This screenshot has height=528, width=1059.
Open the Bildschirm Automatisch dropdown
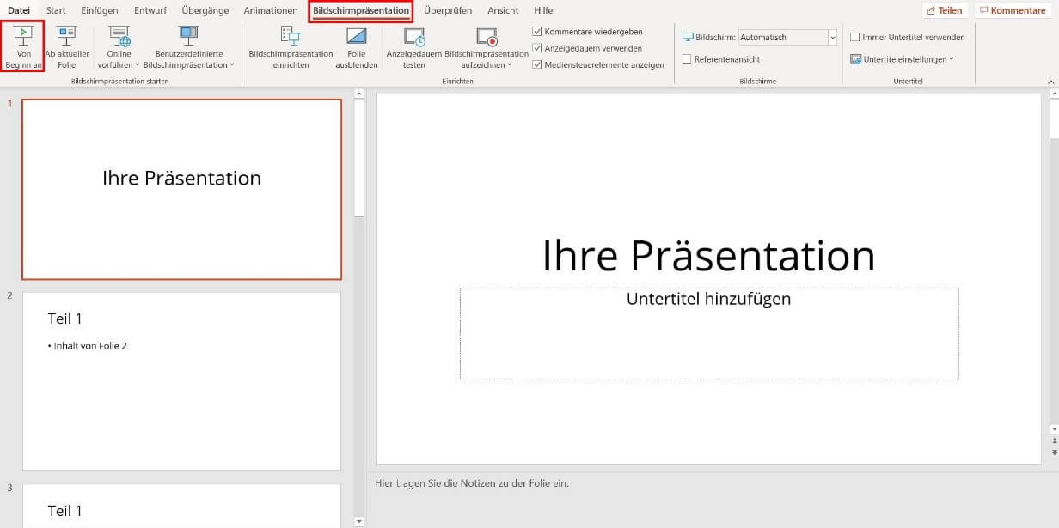coord(832,38)
